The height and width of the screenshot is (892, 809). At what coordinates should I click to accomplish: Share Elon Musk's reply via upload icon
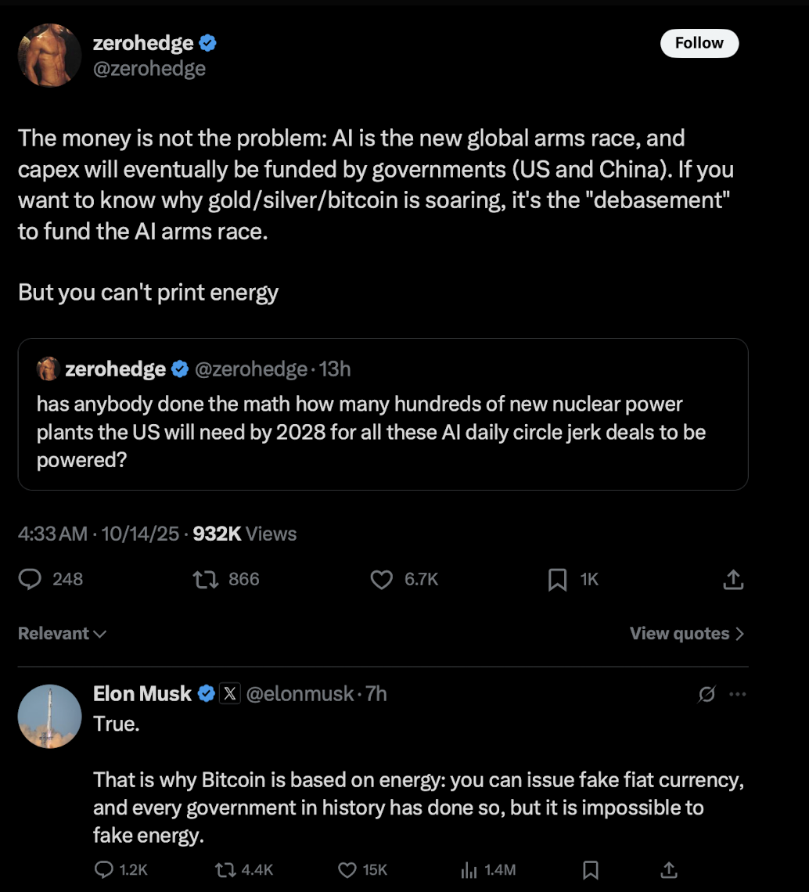point(668,869)
